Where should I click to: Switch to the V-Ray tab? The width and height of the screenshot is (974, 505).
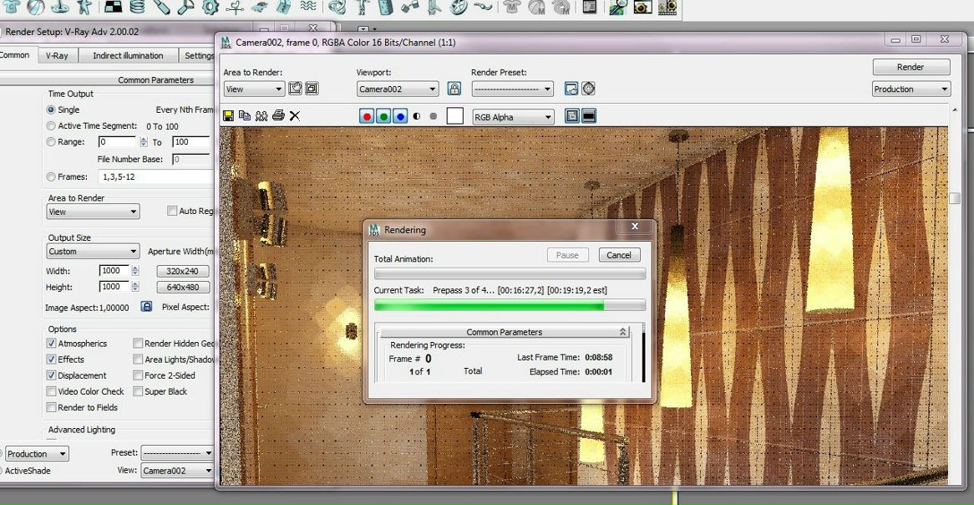click(57, 56)
